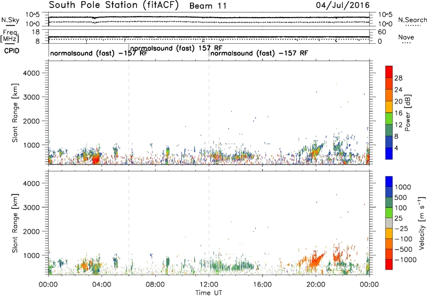Image resolution: width=427 pixels, height=296 pixels.
Task: Click the '12' label on the Power colorbar
Action: tap(398, 124)
